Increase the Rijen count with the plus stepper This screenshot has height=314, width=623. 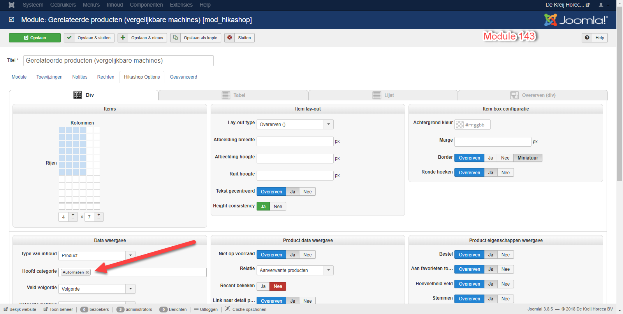(99, 215)
